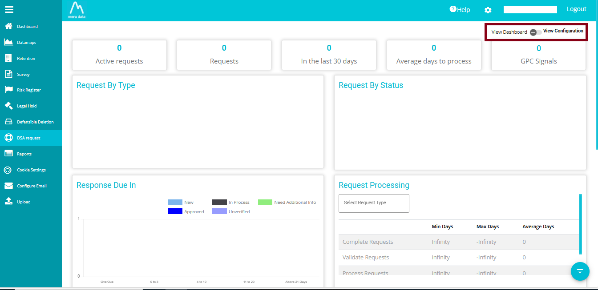Open the Select Request Type dropdown

[x=374, y=203]
